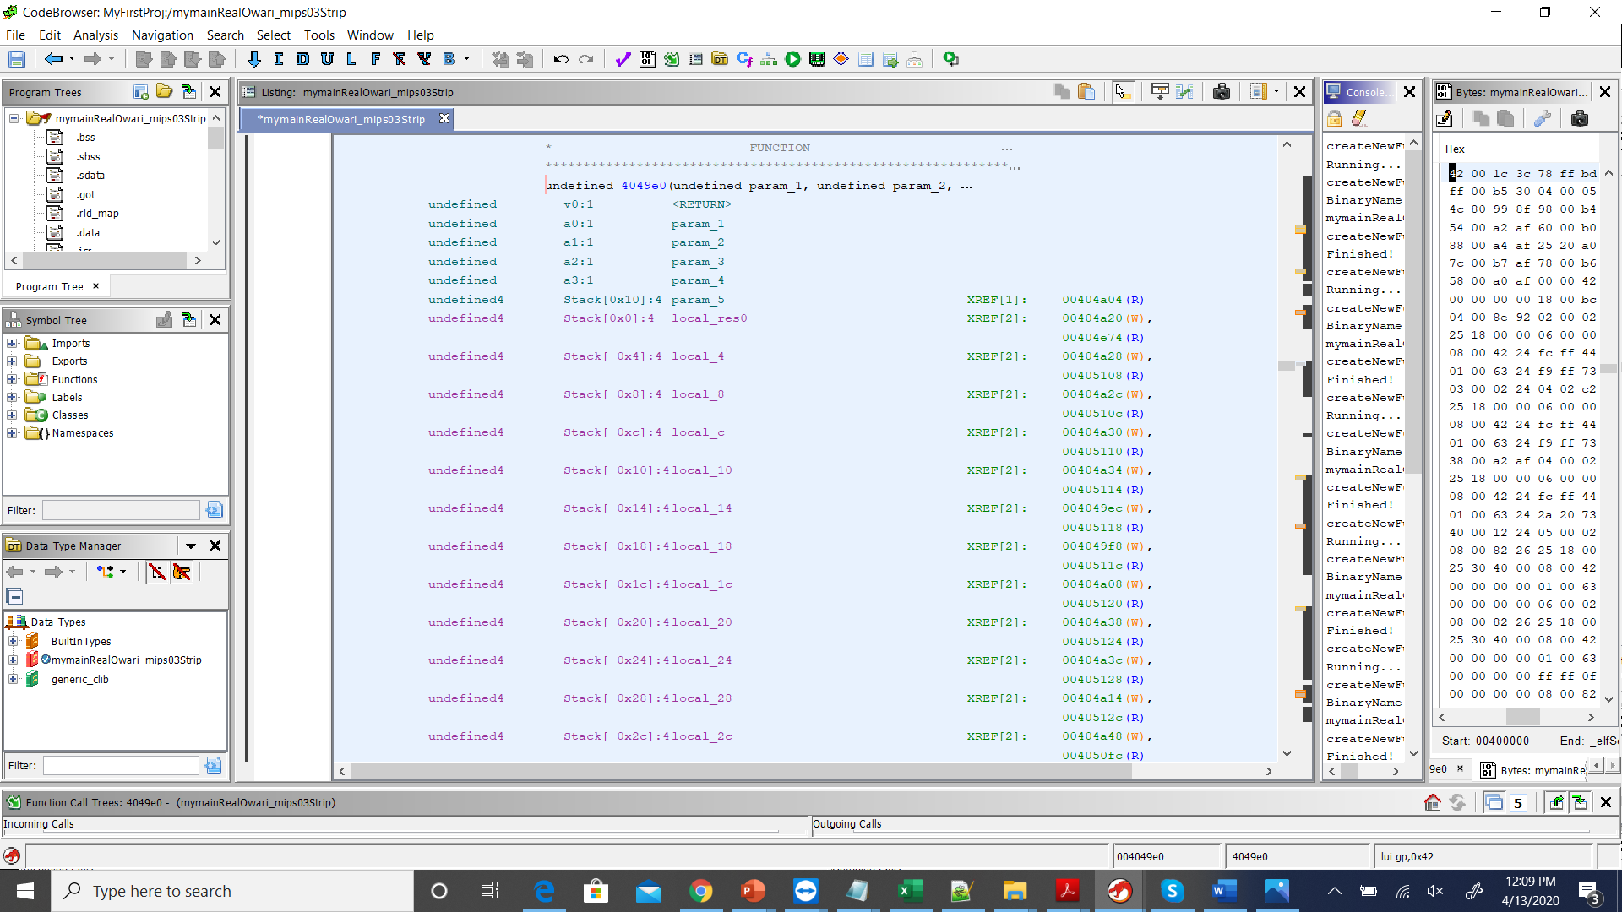This screenshot has width=1622, height=912.
Task: Open the Analysis menu
Action: pos(95,35)
